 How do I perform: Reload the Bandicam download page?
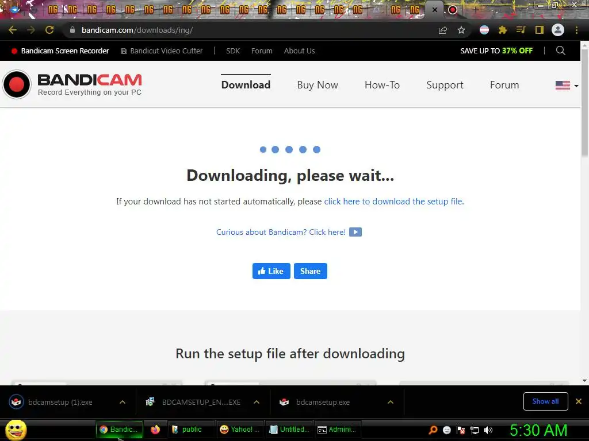49,30
